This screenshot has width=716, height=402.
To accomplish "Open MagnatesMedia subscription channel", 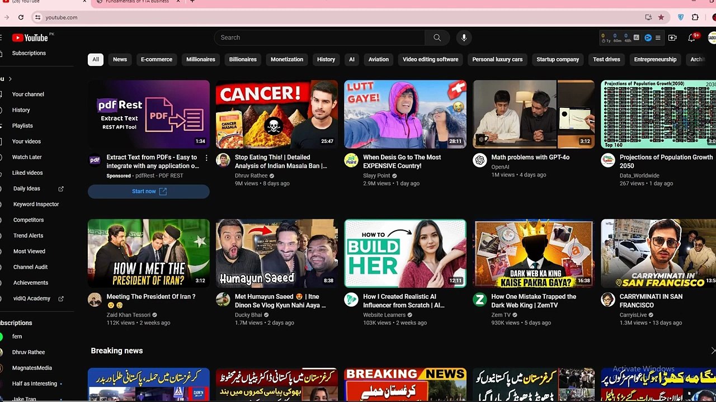I will (32, 368).
